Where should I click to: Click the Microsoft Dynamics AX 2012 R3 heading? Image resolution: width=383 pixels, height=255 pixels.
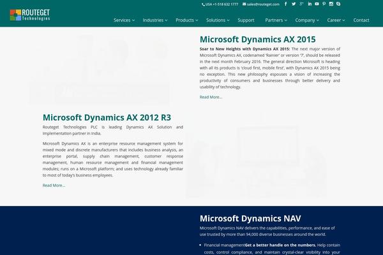point(107,117)
